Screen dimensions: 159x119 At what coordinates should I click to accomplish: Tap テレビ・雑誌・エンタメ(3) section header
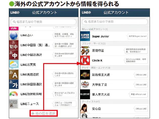point(115,68)
